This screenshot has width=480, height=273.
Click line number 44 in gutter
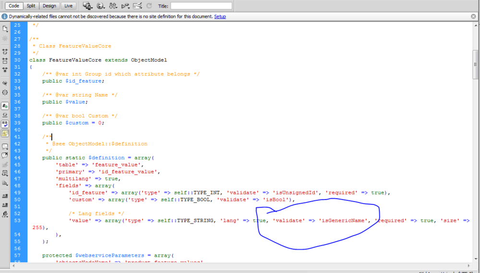(x=17, y=158)
